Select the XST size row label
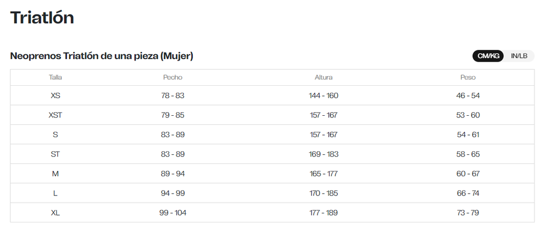This screenshot has height=231, width=550. click(x=55, y=115)
